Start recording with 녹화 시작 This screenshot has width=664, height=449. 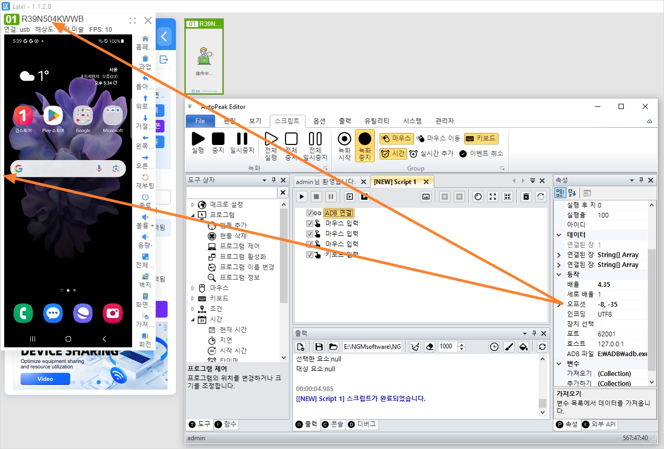click(344, 146)
